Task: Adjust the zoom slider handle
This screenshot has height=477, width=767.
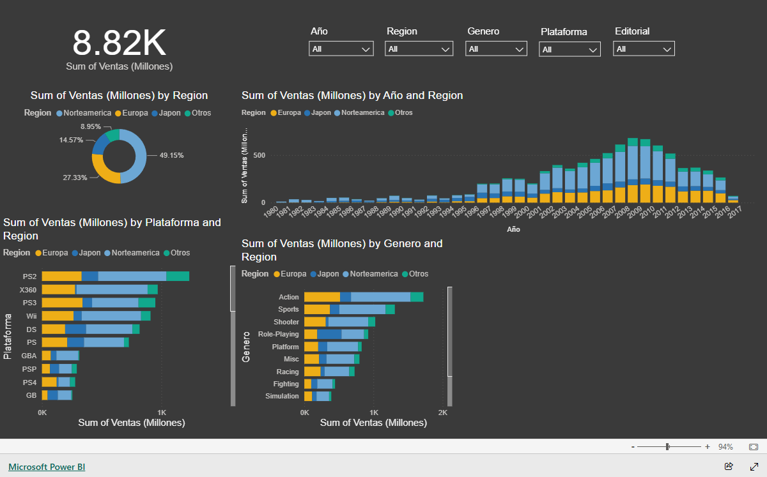Action: tap(667, 447)
